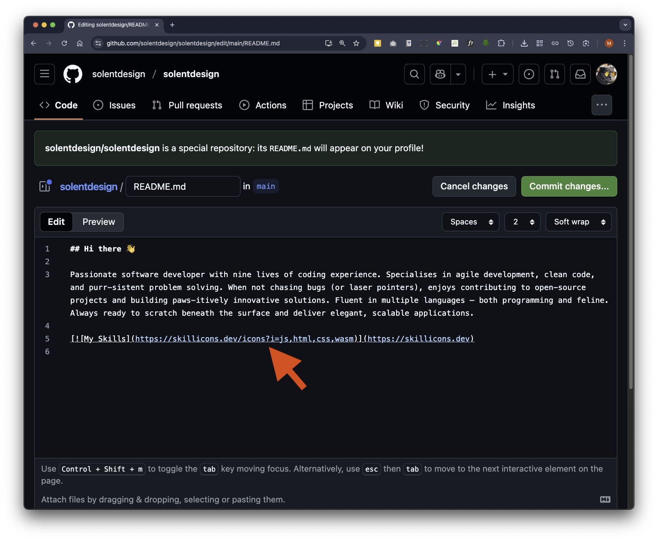Open the GitHub hamburger navigation menu
Viewport: 658px width, 541px height.
pyautogui.click(x=45, y=74)
